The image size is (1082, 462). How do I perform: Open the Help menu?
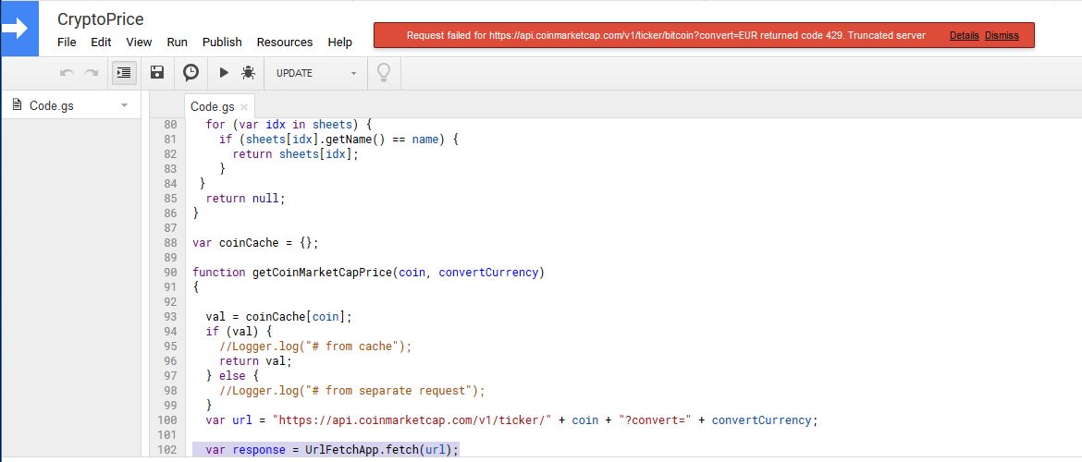pos(339,43)
